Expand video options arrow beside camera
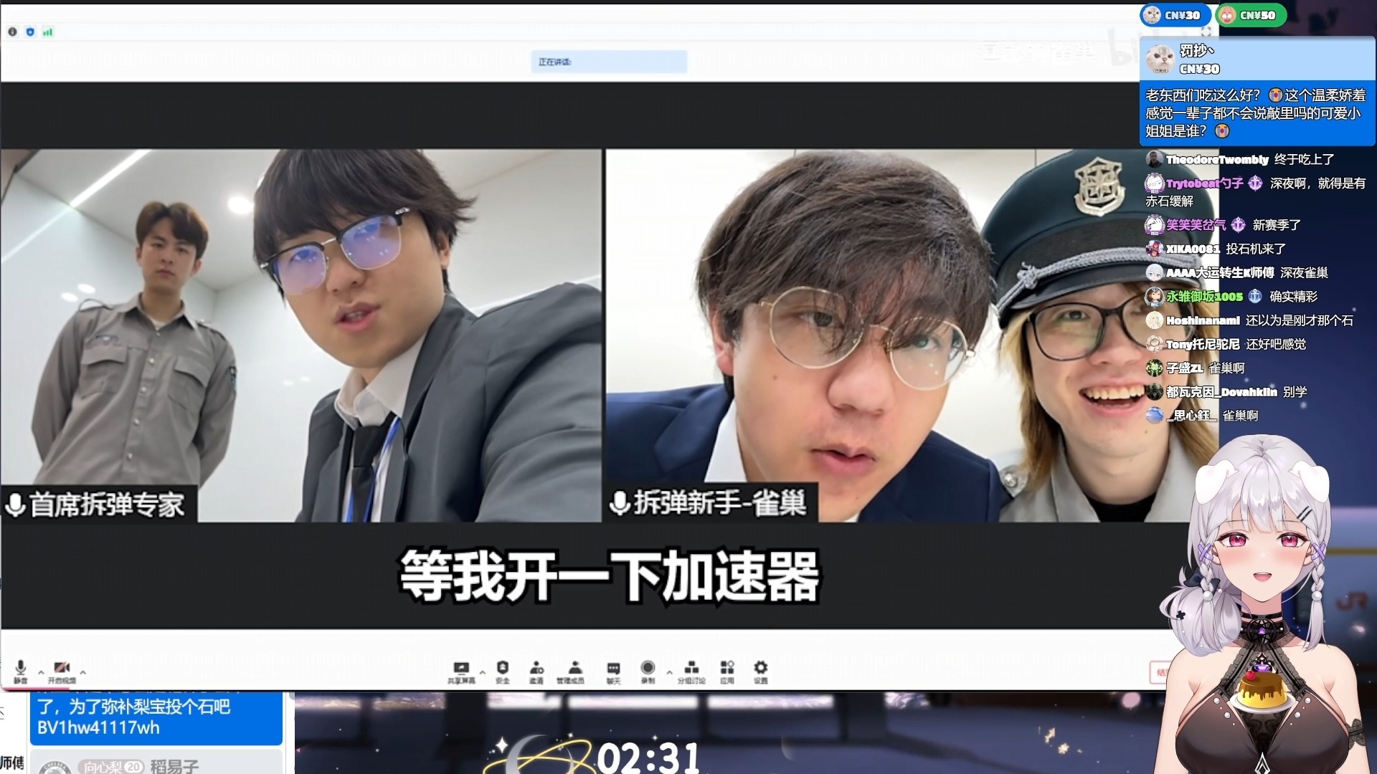1377x774 pixels. point(83,672)
